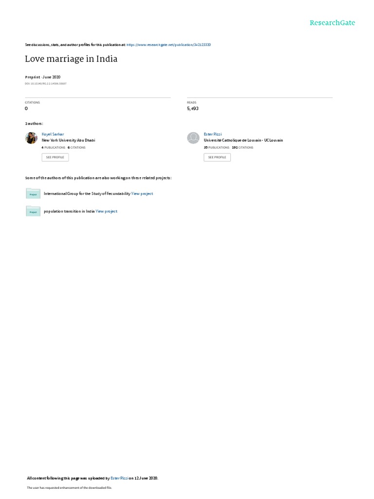Open Koyel Sarkar author name link

click(53, 134)
